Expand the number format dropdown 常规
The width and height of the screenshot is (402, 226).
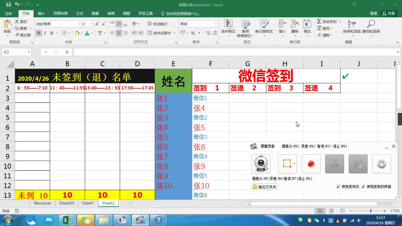[x=216, y=24]
